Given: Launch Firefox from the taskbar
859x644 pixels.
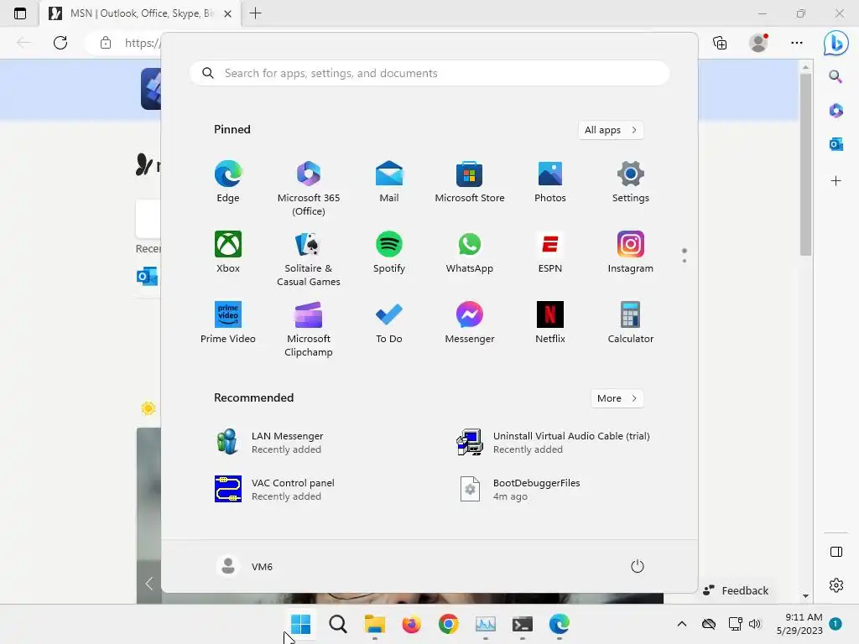Looking at the screenshot, I should click(411, 624).
